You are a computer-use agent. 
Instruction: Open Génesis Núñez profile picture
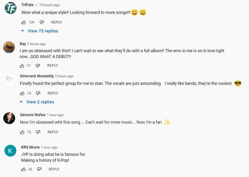[x=9, y=118]
